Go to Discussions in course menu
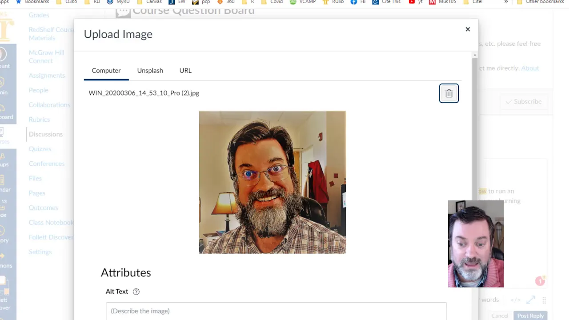569x320 pixels. click(46, 134)
